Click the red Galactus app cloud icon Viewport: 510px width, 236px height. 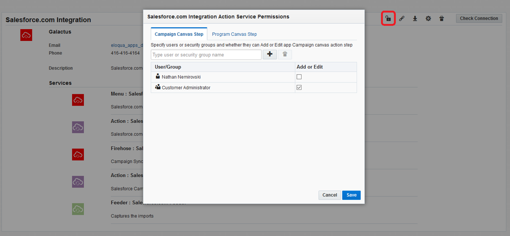(26, 35)
